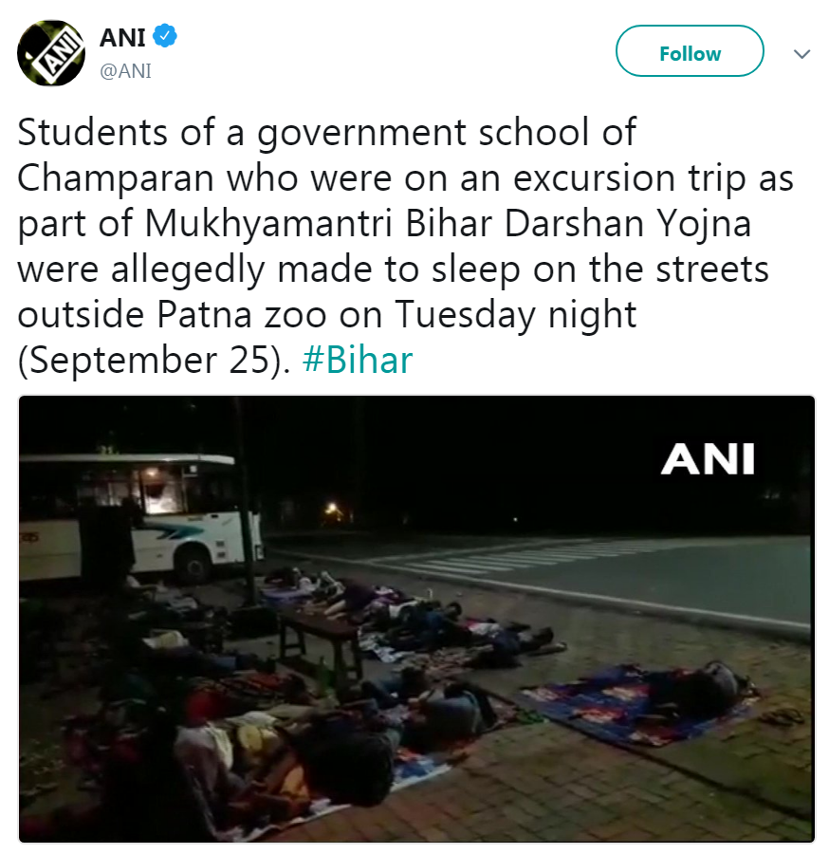
Task: Click the blue verified badge beside ANI
Action: tap(164, 36)
